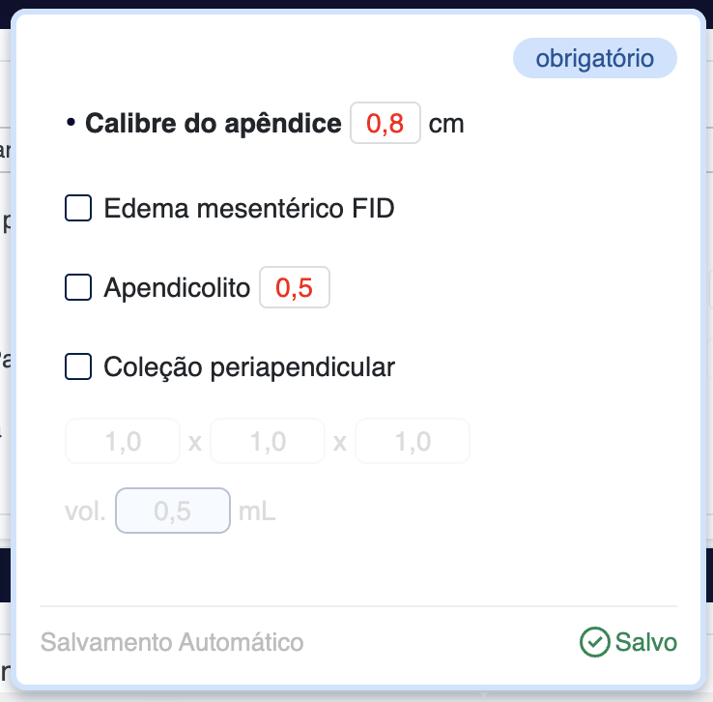Click the Calibre do apêndice label

click(213, 124)
